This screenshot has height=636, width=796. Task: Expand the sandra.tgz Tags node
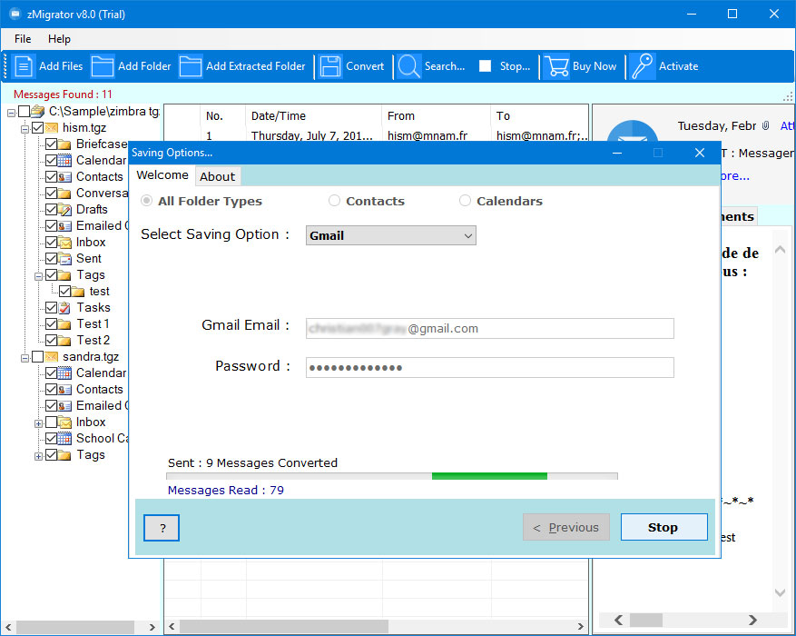(38, 457)
